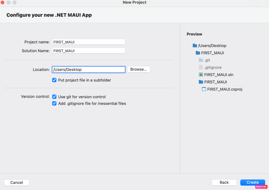Click the grayed .git folder icon

click(x=201, y=60)
